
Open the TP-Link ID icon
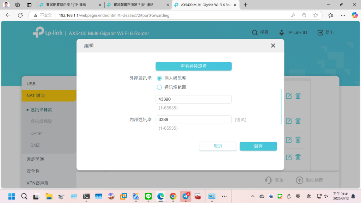[281, 33]
